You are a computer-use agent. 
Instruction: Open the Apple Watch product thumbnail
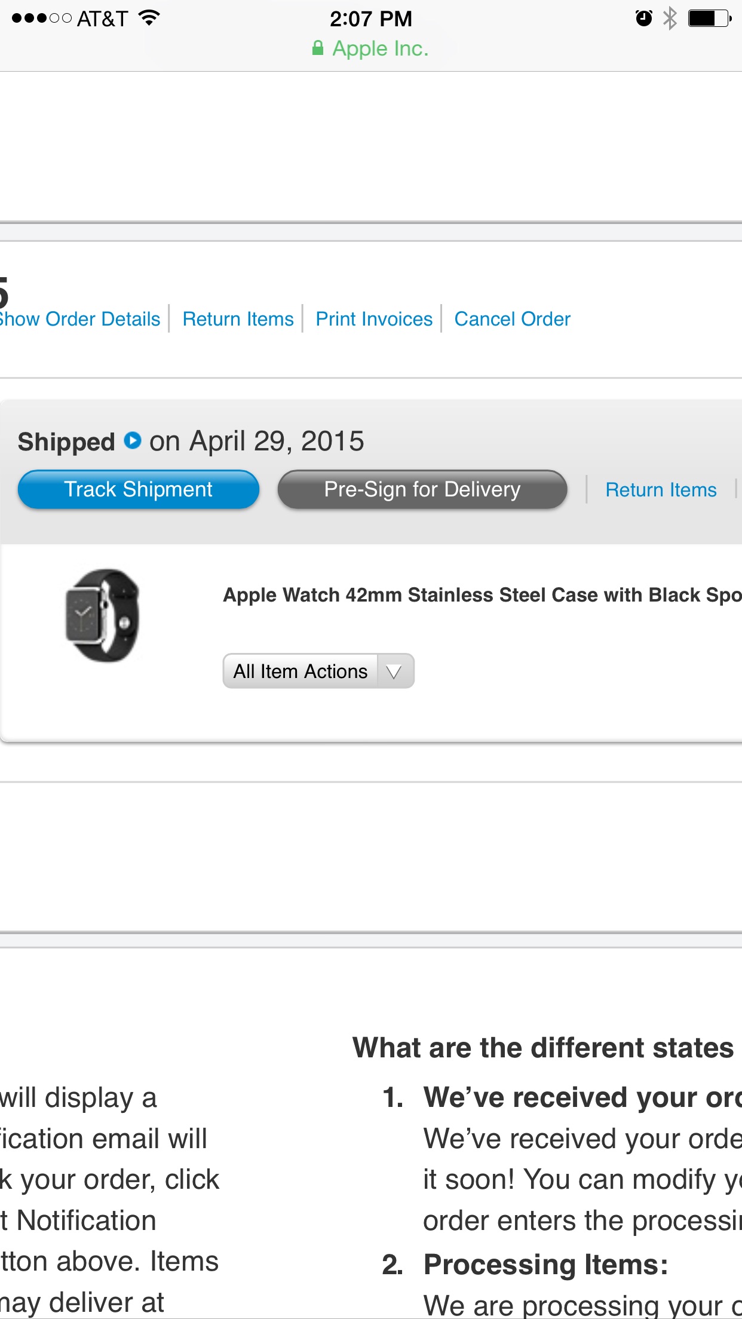(x=103, y=615)
